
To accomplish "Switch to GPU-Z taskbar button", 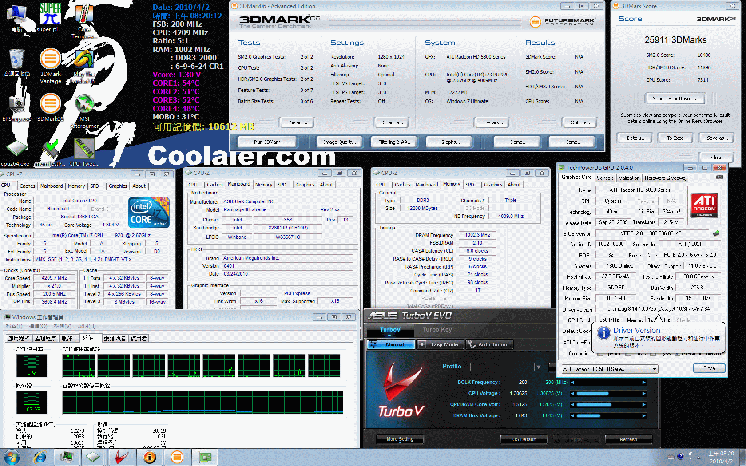I will tap(205, 457).
